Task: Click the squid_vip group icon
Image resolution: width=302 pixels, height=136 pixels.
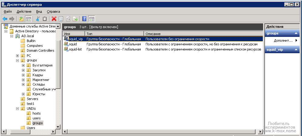Action: [66, 39]
